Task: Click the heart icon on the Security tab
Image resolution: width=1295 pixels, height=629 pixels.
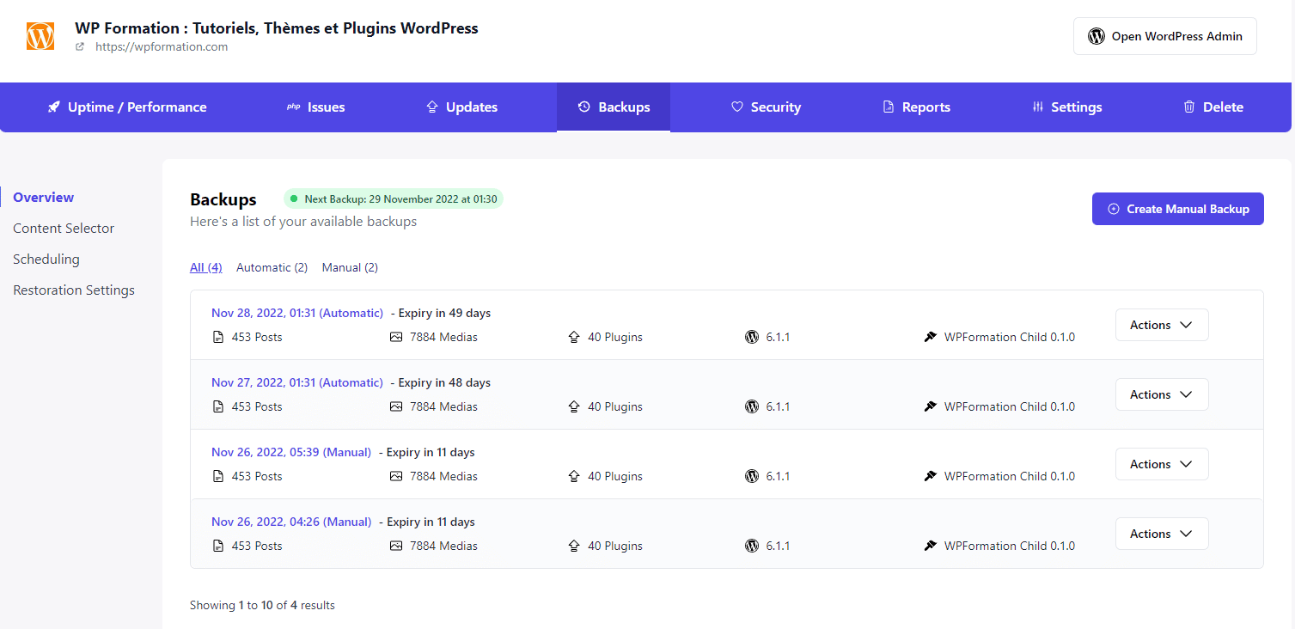Action: coord(736,107)
